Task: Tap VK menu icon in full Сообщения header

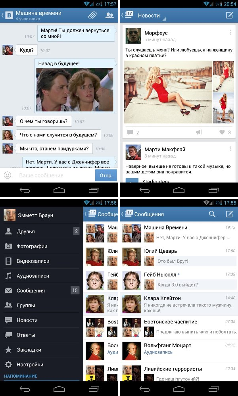Action: [x=129, y=213]
